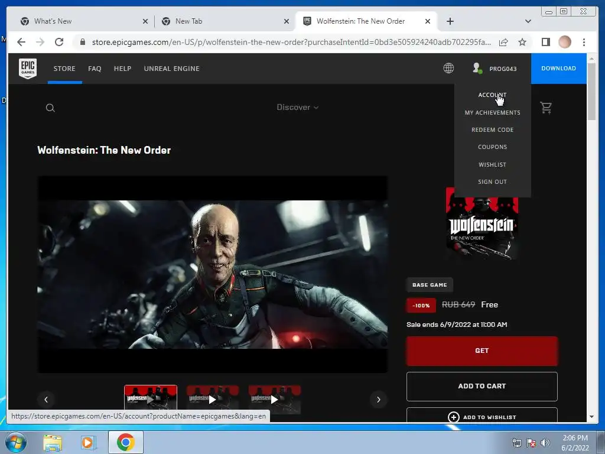Select MY ACHIEVEMENTS from the user menu
Image resolution: width=605 pixels, height=454 pixels.
click(x=492, y=113)
